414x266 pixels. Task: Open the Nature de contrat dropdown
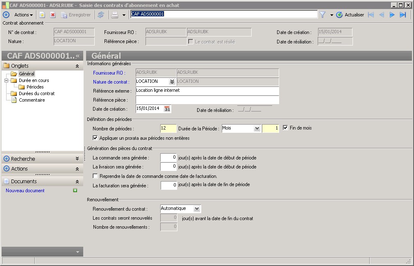click(172, 82)
